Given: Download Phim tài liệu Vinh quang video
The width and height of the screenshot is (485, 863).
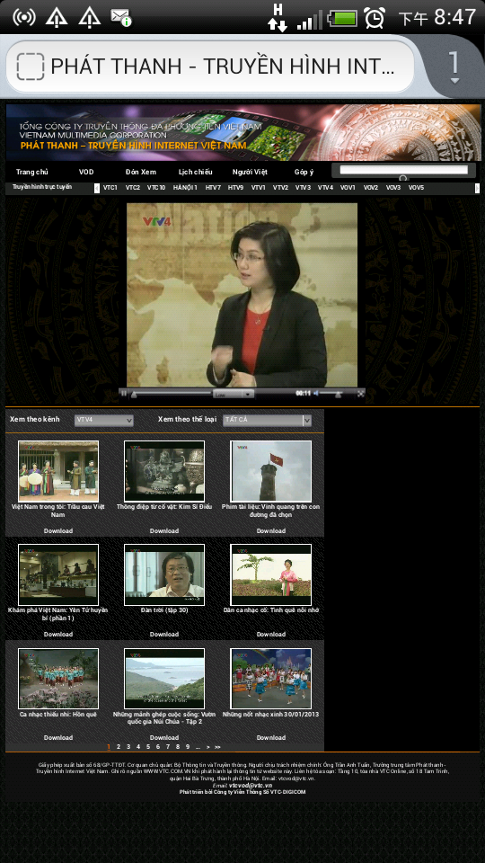Looking at the screenshot, I should pyautogui.click(x=270, y=531).
